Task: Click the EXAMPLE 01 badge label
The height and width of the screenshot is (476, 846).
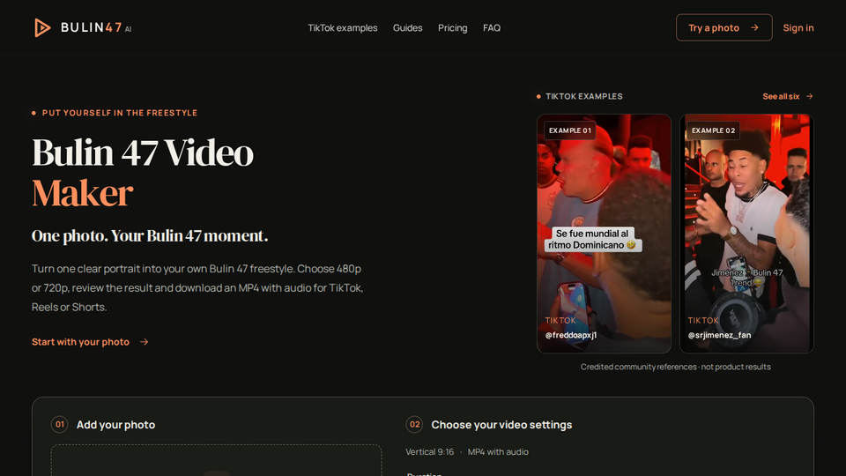Action: pyautogui.click(x=570, y=130)
